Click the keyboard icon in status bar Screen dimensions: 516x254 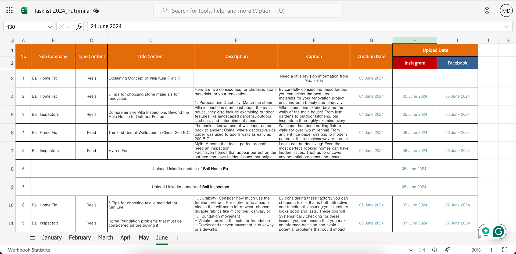422,250
